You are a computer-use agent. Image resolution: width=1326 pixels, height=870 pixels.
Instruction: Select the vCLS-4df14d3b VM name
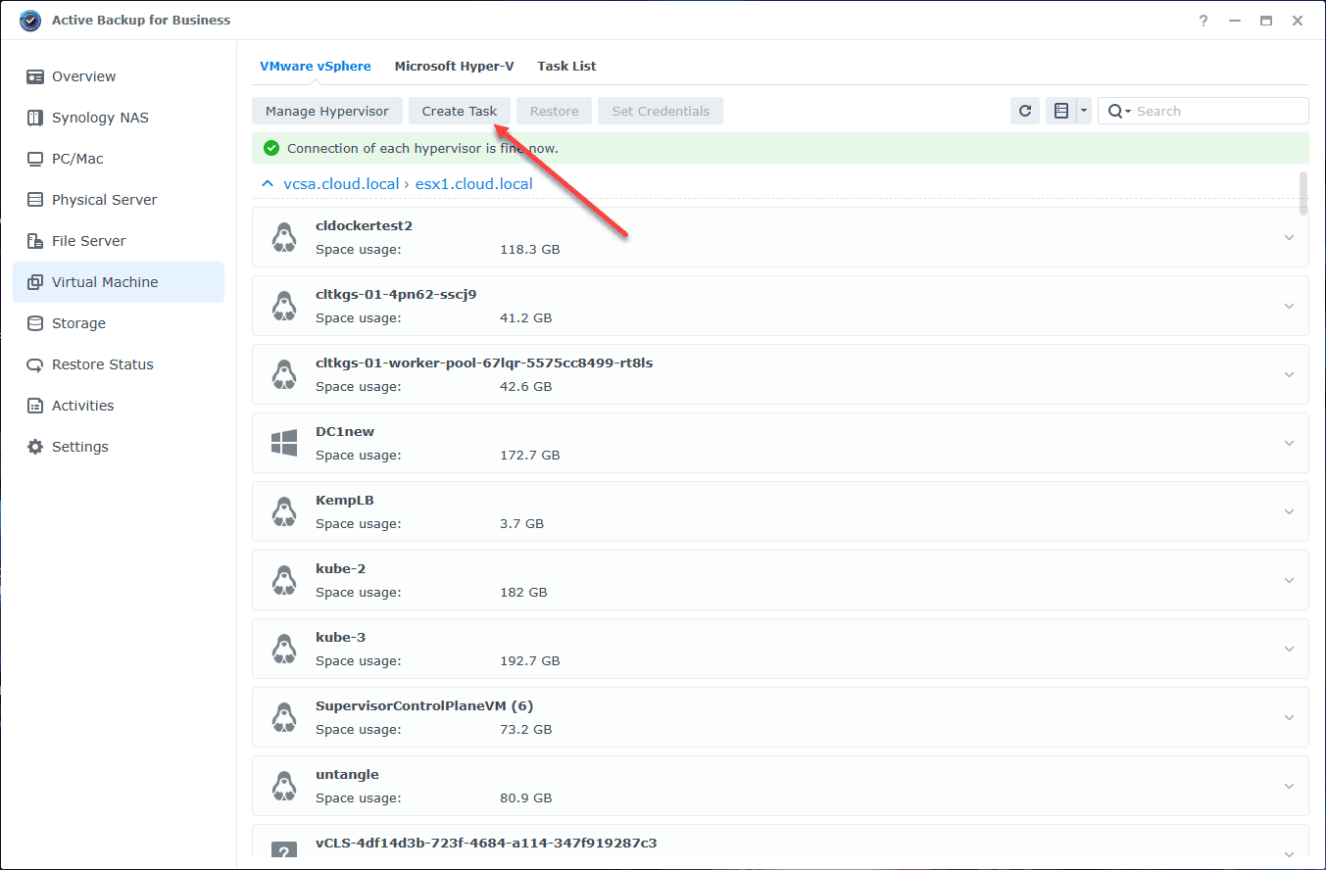pyautogui.click(x=486, y=843)
